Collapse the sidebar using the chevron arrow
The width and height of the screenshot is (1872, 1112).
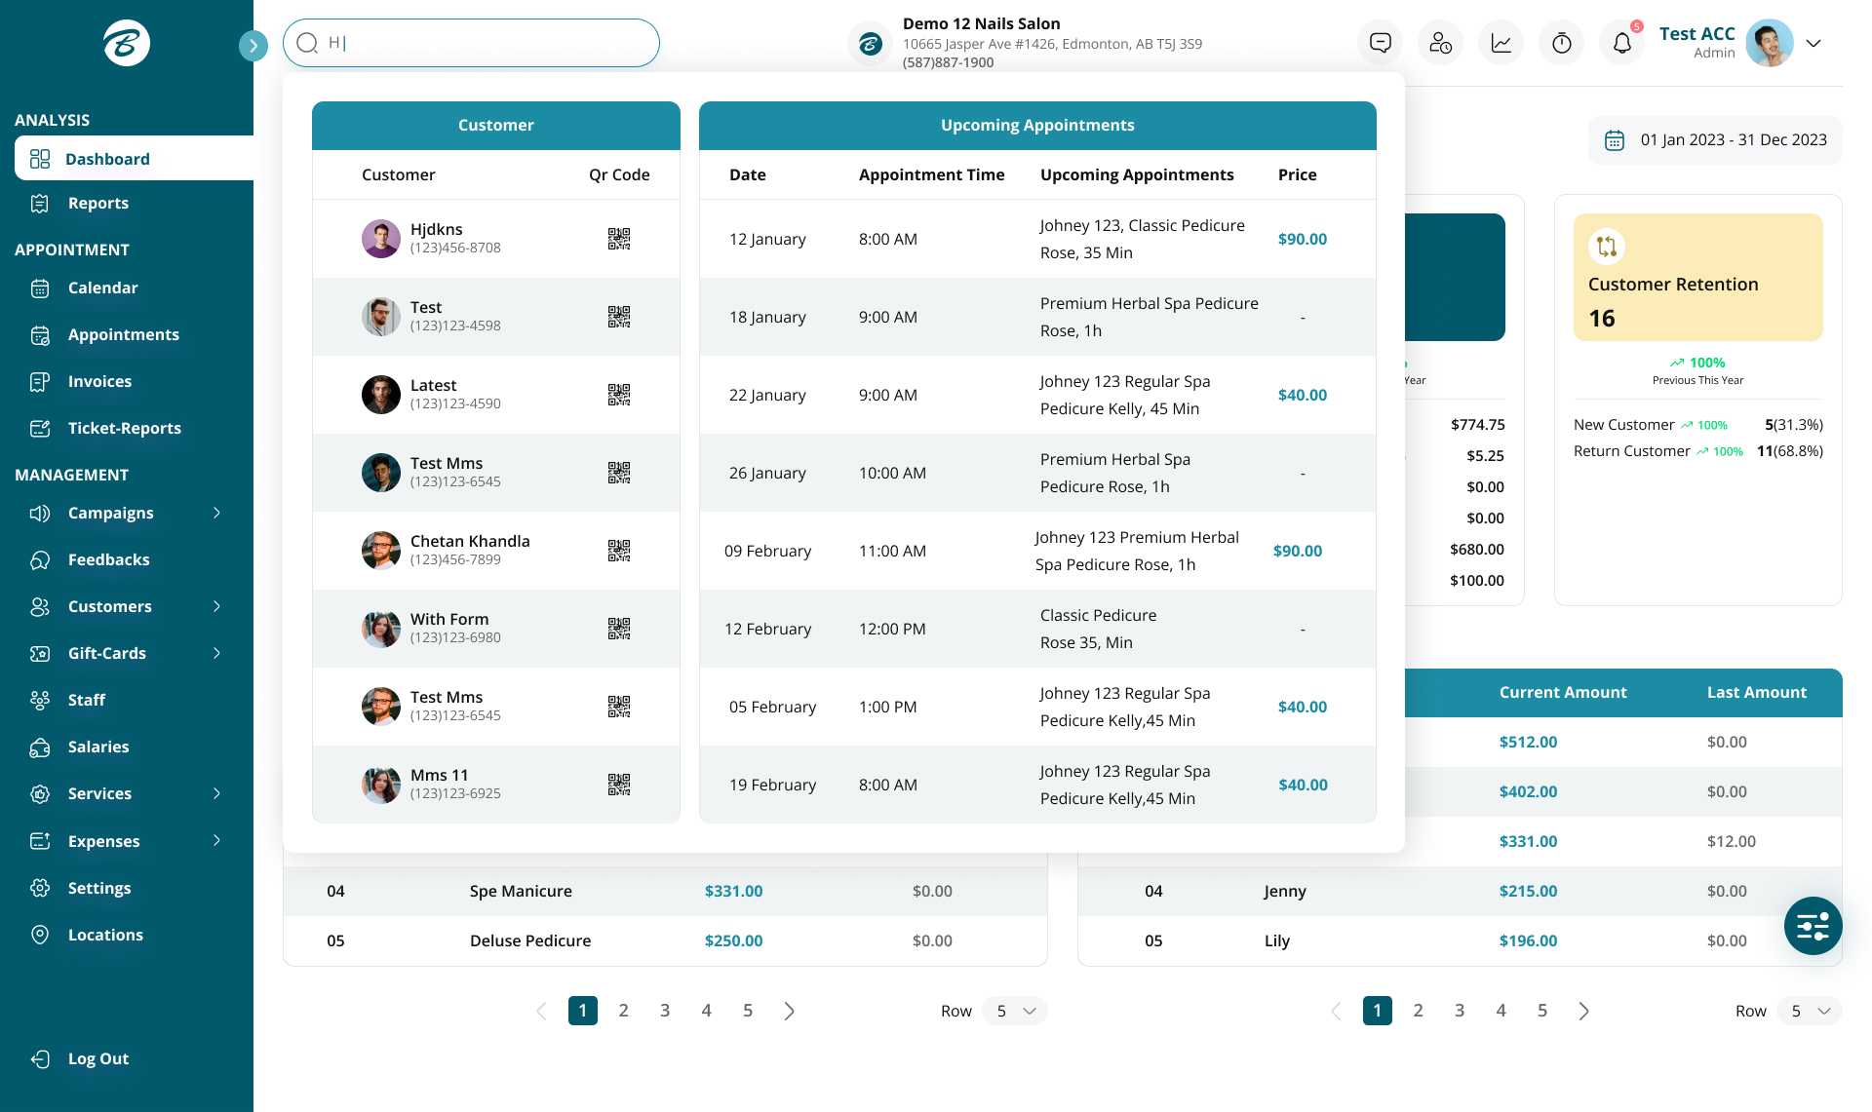[253, 45]
